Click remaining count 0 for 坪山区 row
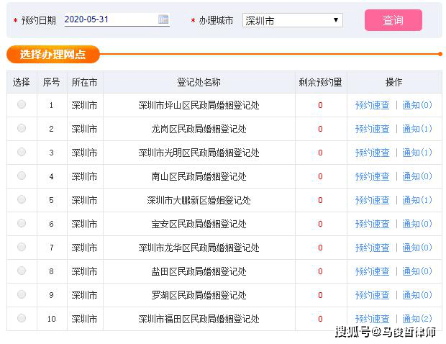Image resolution: width=446 pixels, height=344 pixels. [x=320, y=105]
